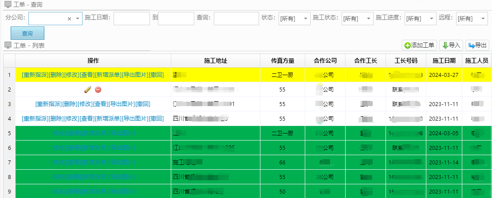
Task: Sort by the 施工地址 column header
Action: click(x=216, y=61)
